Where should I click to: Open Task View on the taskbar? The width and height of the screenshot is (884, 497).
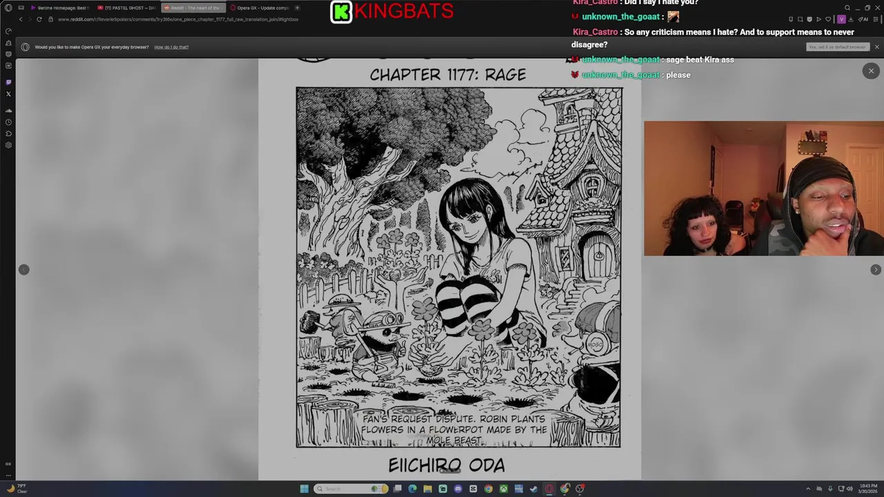(397, 489)
